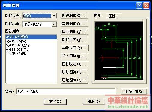Image resolution: width=152 pixels, height=112 pixels.
Task: Click the 图符编辑(E) button
Action: point(74,16)
